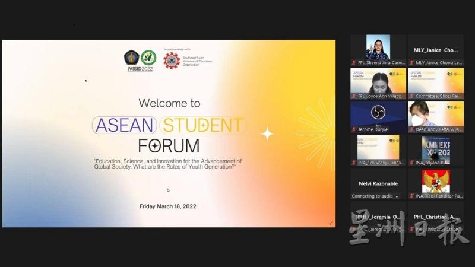Click the 'Welcome to' heading on the slide

tap(169, 103)
